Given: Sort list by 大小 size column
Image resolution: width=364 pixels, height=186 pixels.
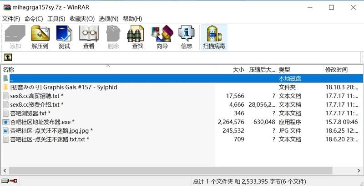Looking at the screenshot, I should pos(238,70).
